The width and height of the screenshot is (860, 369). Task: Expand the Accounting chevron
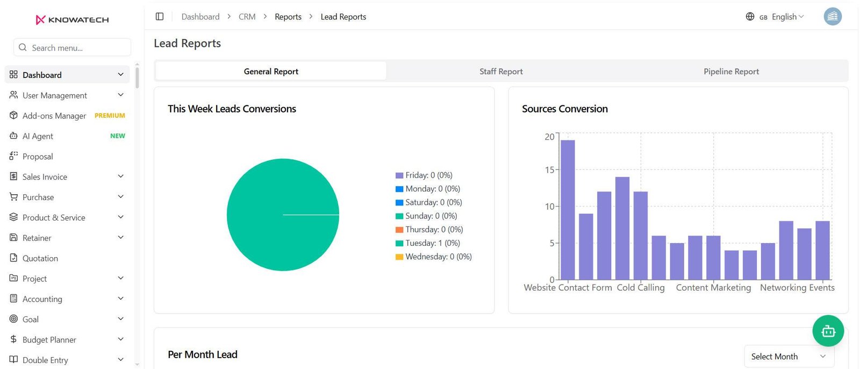[x=120, y=299]
